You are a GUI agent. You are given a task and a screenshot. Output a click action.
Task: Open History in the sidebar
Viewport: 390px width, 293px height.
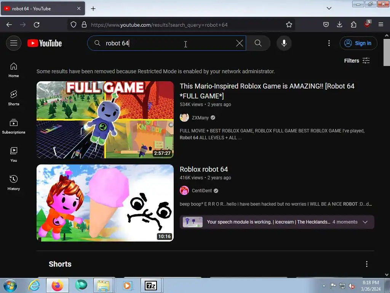tap(14, 183)
